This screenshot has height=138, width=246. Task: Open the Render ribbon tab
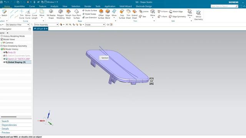pos(88,6)
